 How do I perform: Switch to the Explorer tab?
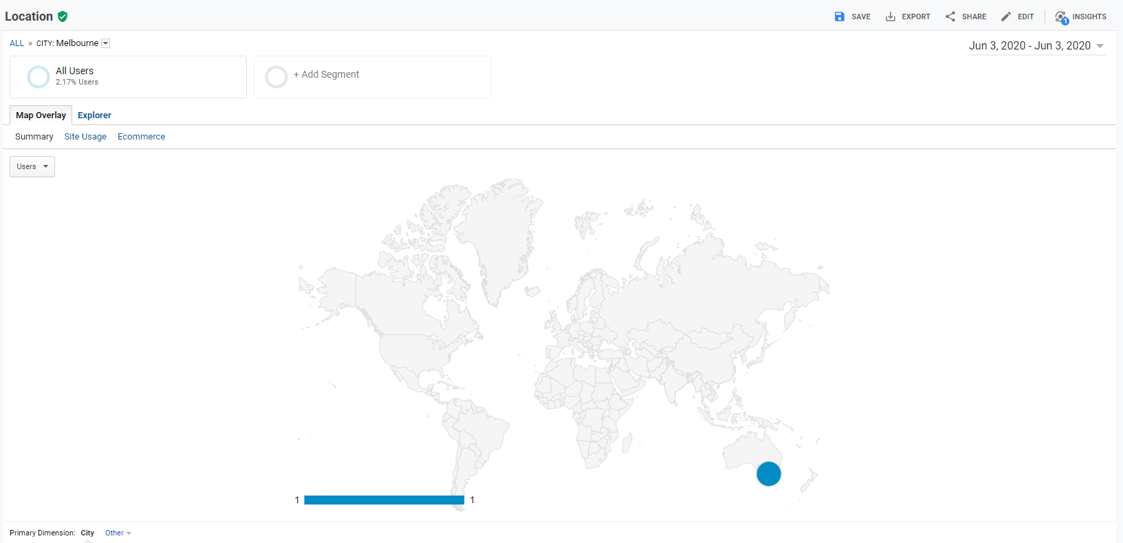pyautogui.click(x=94, y=115)
